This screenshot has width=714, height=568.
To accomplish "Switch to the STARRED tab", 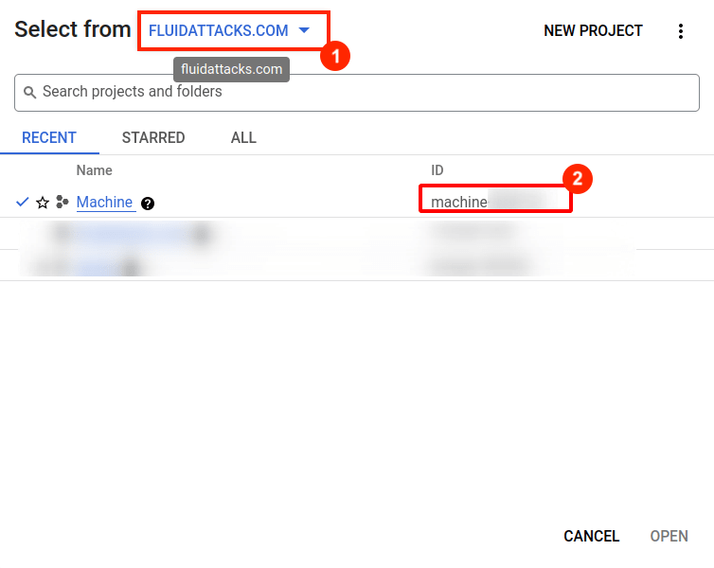I will (153, 137).
